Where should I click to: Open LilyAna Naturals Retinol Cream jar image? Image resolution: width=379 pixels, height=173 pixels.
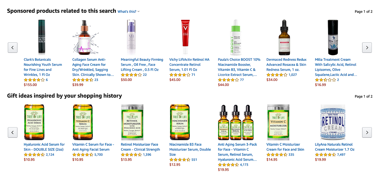(333, 122)
